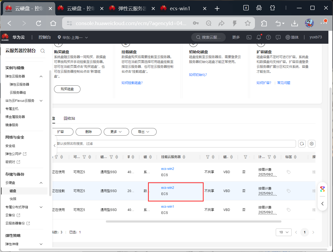Open the notification bell
This screenshot has height=252, width=333.
pos(259,37)
